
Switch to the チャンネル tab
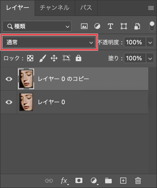55,8
